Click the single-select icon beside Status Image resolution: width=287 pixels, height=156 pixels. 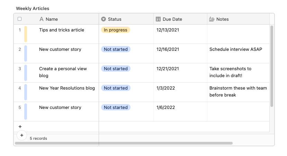(x=104, y=19)
